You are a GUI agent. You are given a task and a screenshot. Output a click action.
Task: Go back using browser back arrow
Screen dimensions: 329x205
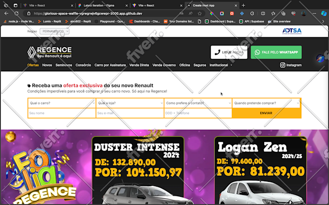pyautogui.click(x=6, y=14)
